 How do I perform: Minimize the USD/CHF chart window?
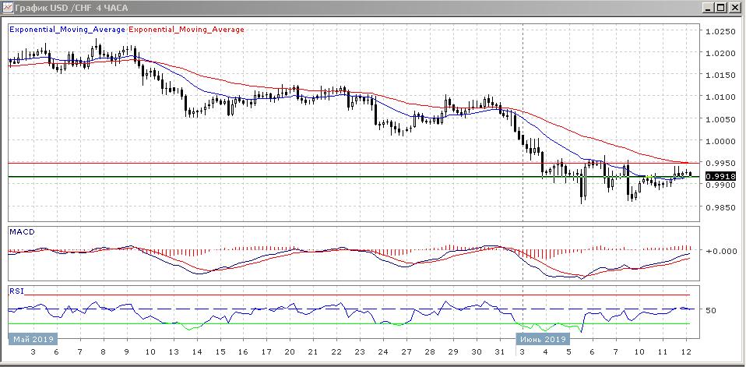[x=708, y=7]
